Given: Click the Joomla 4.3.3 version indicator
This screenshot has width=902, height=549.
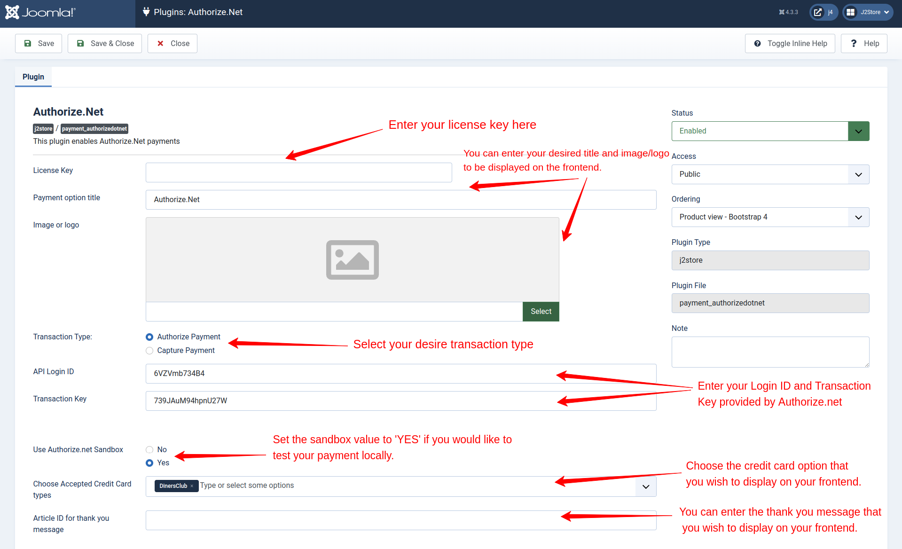Looking at the screenshot, I should [x=788, y=12].
